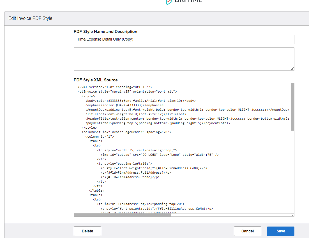Click the body color:#333333 style line
The width and height of the screenshot is (309, 238).
pyautogui.click(x=140, y=101)
